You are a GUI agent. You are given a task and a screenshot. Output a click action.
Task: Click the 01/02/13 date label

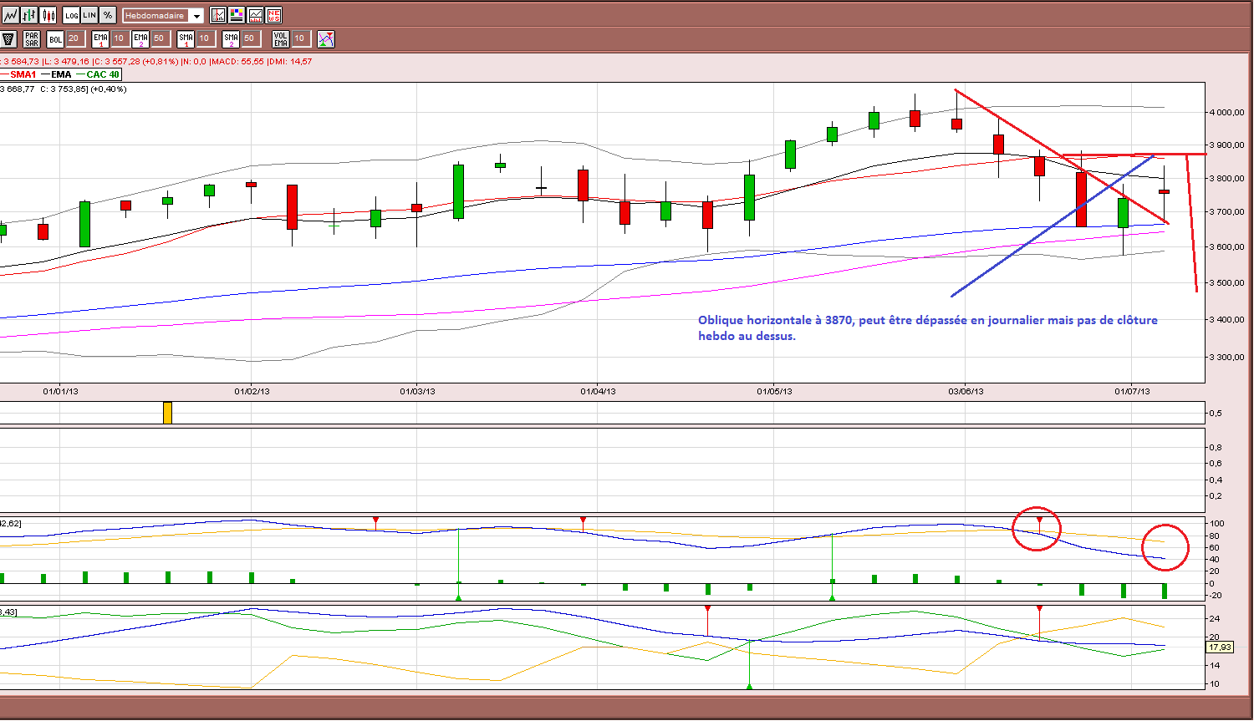pyautogui.click(x=252, y=391)
